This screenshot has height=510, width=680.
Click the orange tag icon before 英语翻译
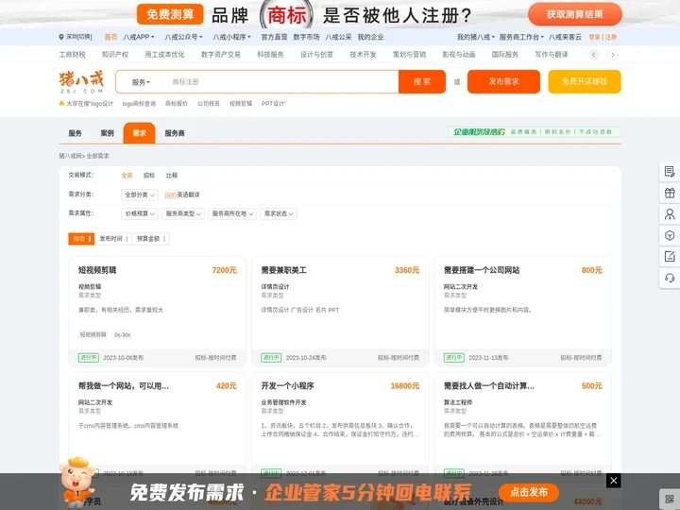170,195
